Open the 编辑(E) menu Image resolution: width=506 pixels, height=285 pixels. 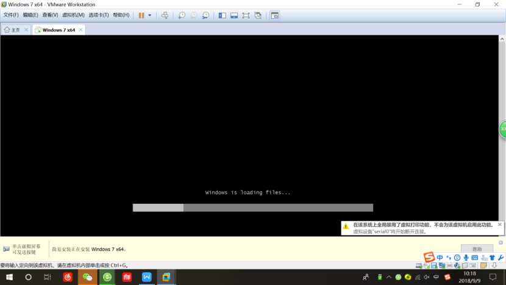click(30, 15)
